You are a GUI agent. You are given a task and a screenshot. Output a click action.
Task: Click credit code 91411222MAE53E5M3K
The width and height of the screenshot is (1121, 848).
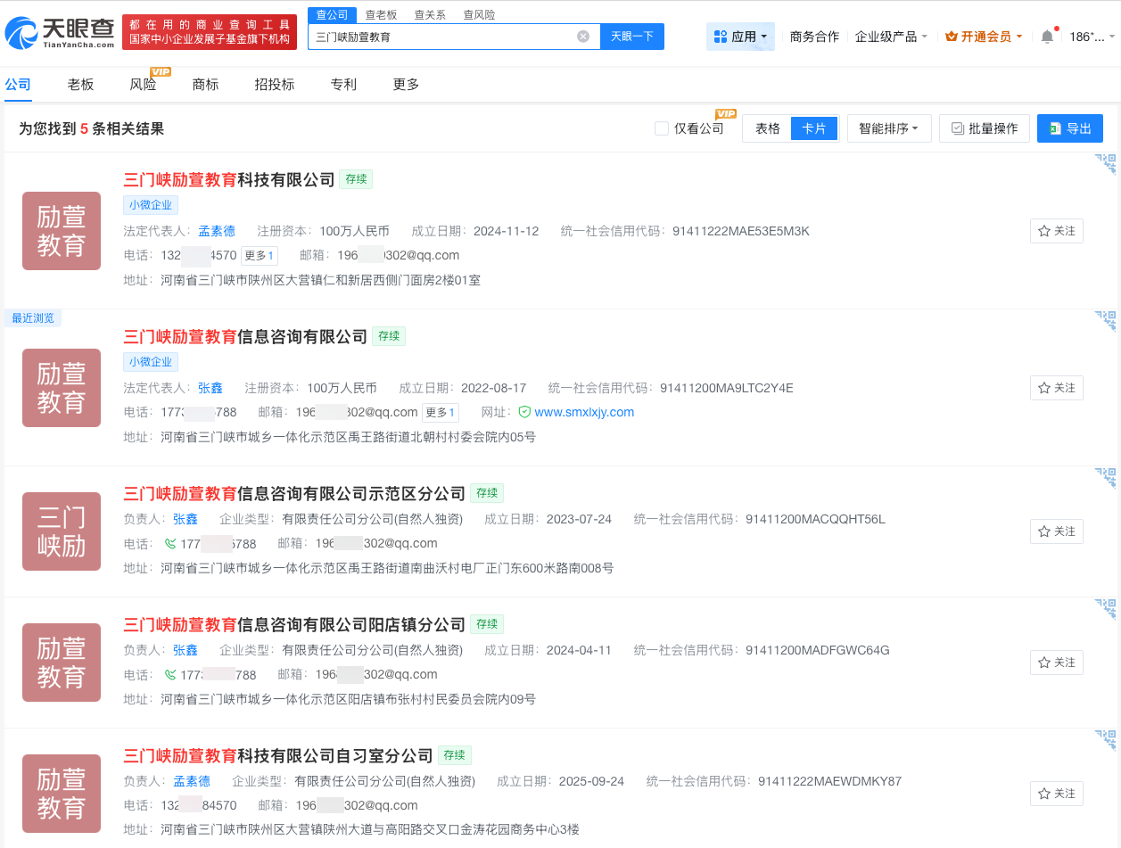pyautogui.click(x=741, y=231)
